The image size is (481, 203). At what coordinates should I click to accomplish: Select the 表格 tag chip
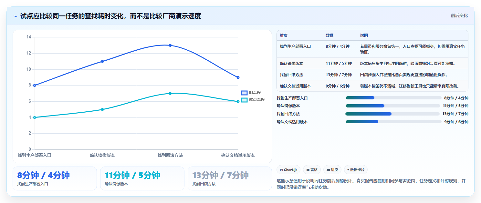pos(312,170)
